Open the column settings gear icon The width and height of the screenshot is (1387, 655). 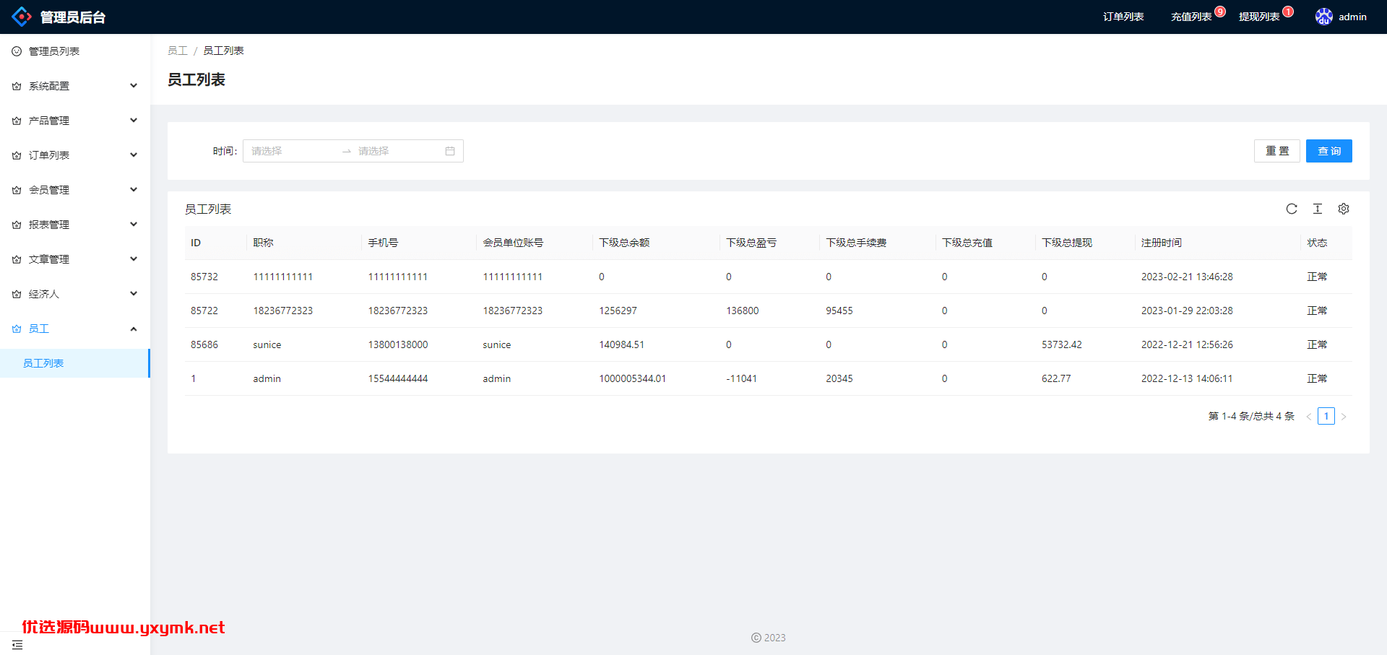[1344, 209]
